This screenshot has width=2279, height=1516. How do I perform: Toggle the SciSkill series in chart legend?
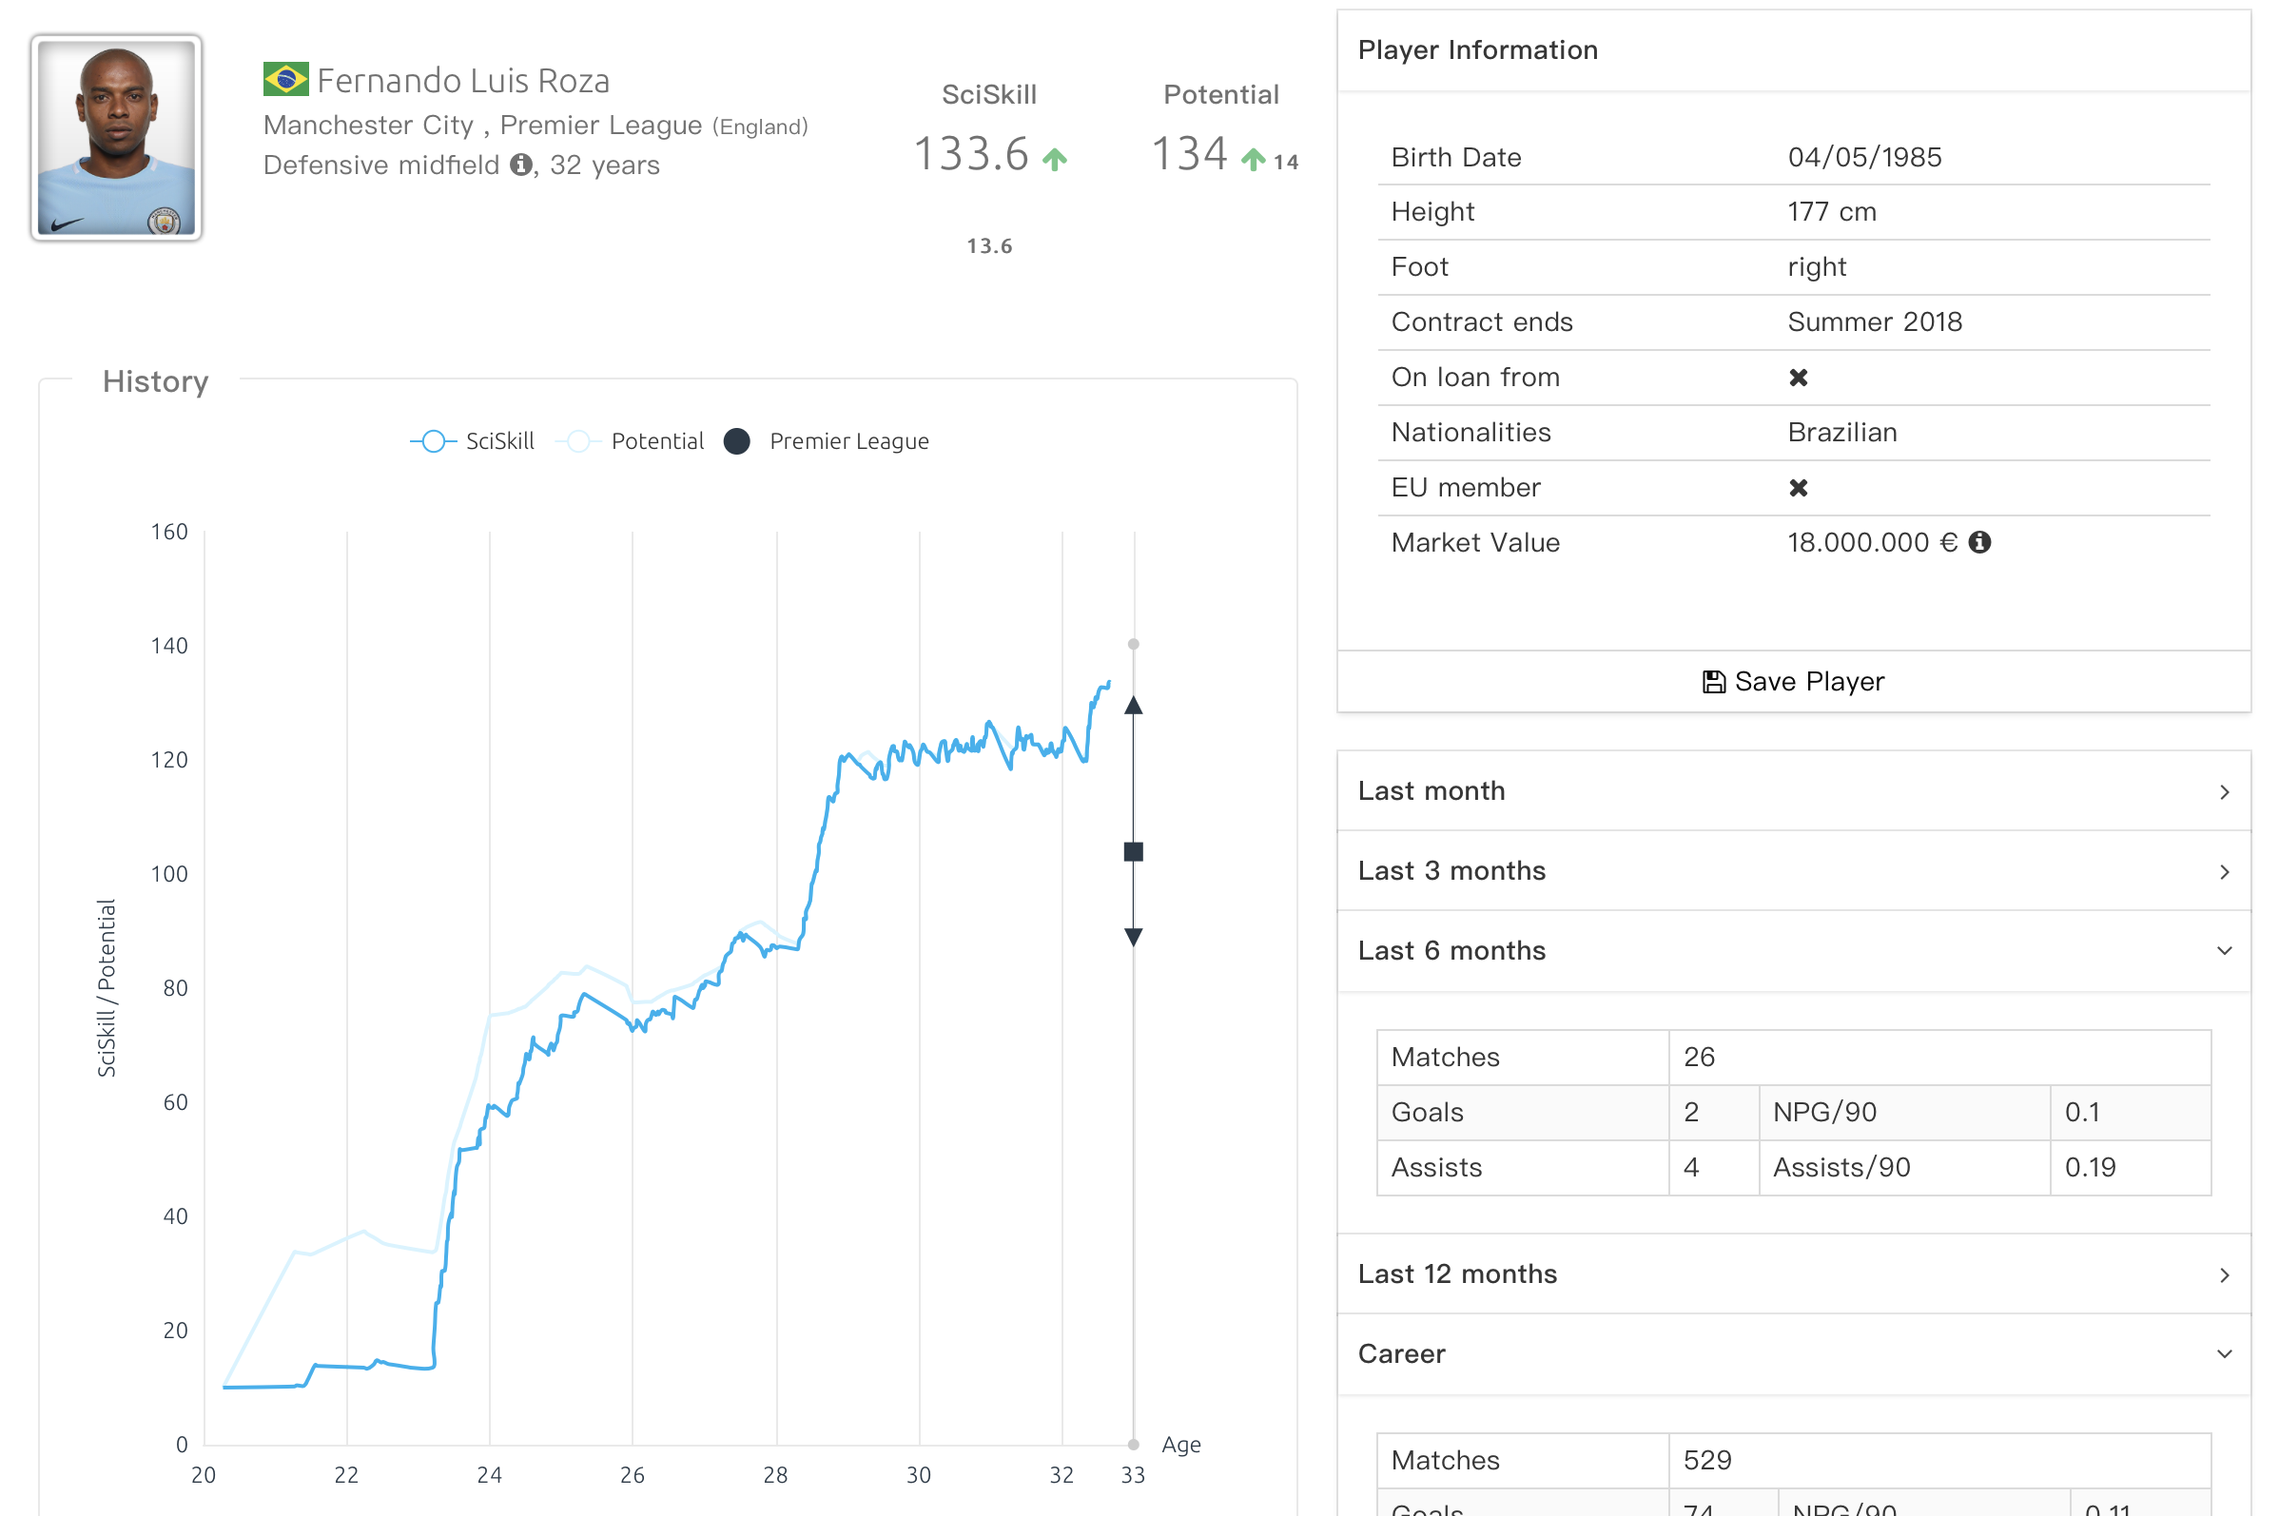pyautogui.click(x=473, y=441)
